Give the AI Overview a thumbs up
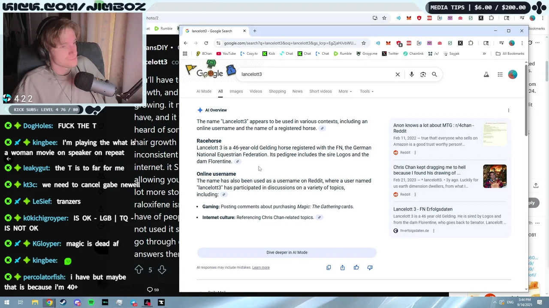Screen dimensions: 549x308 pos(356,267)
